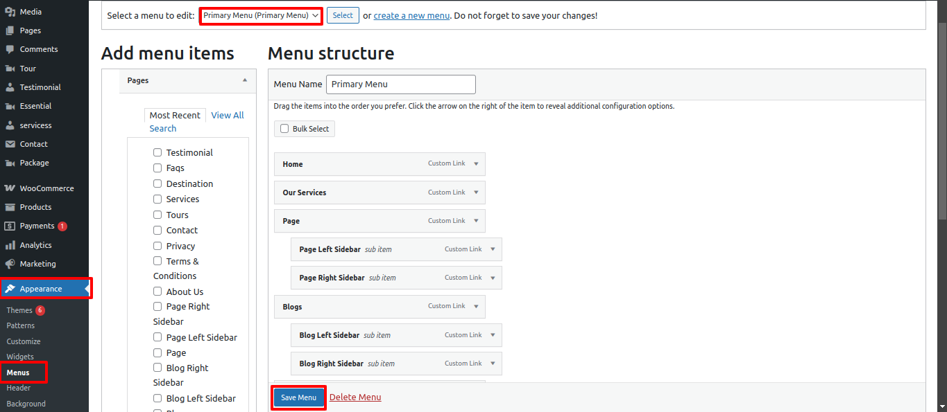Open the create a new menu link
This screenshot has height=412, width=947.
coord(411,15)
